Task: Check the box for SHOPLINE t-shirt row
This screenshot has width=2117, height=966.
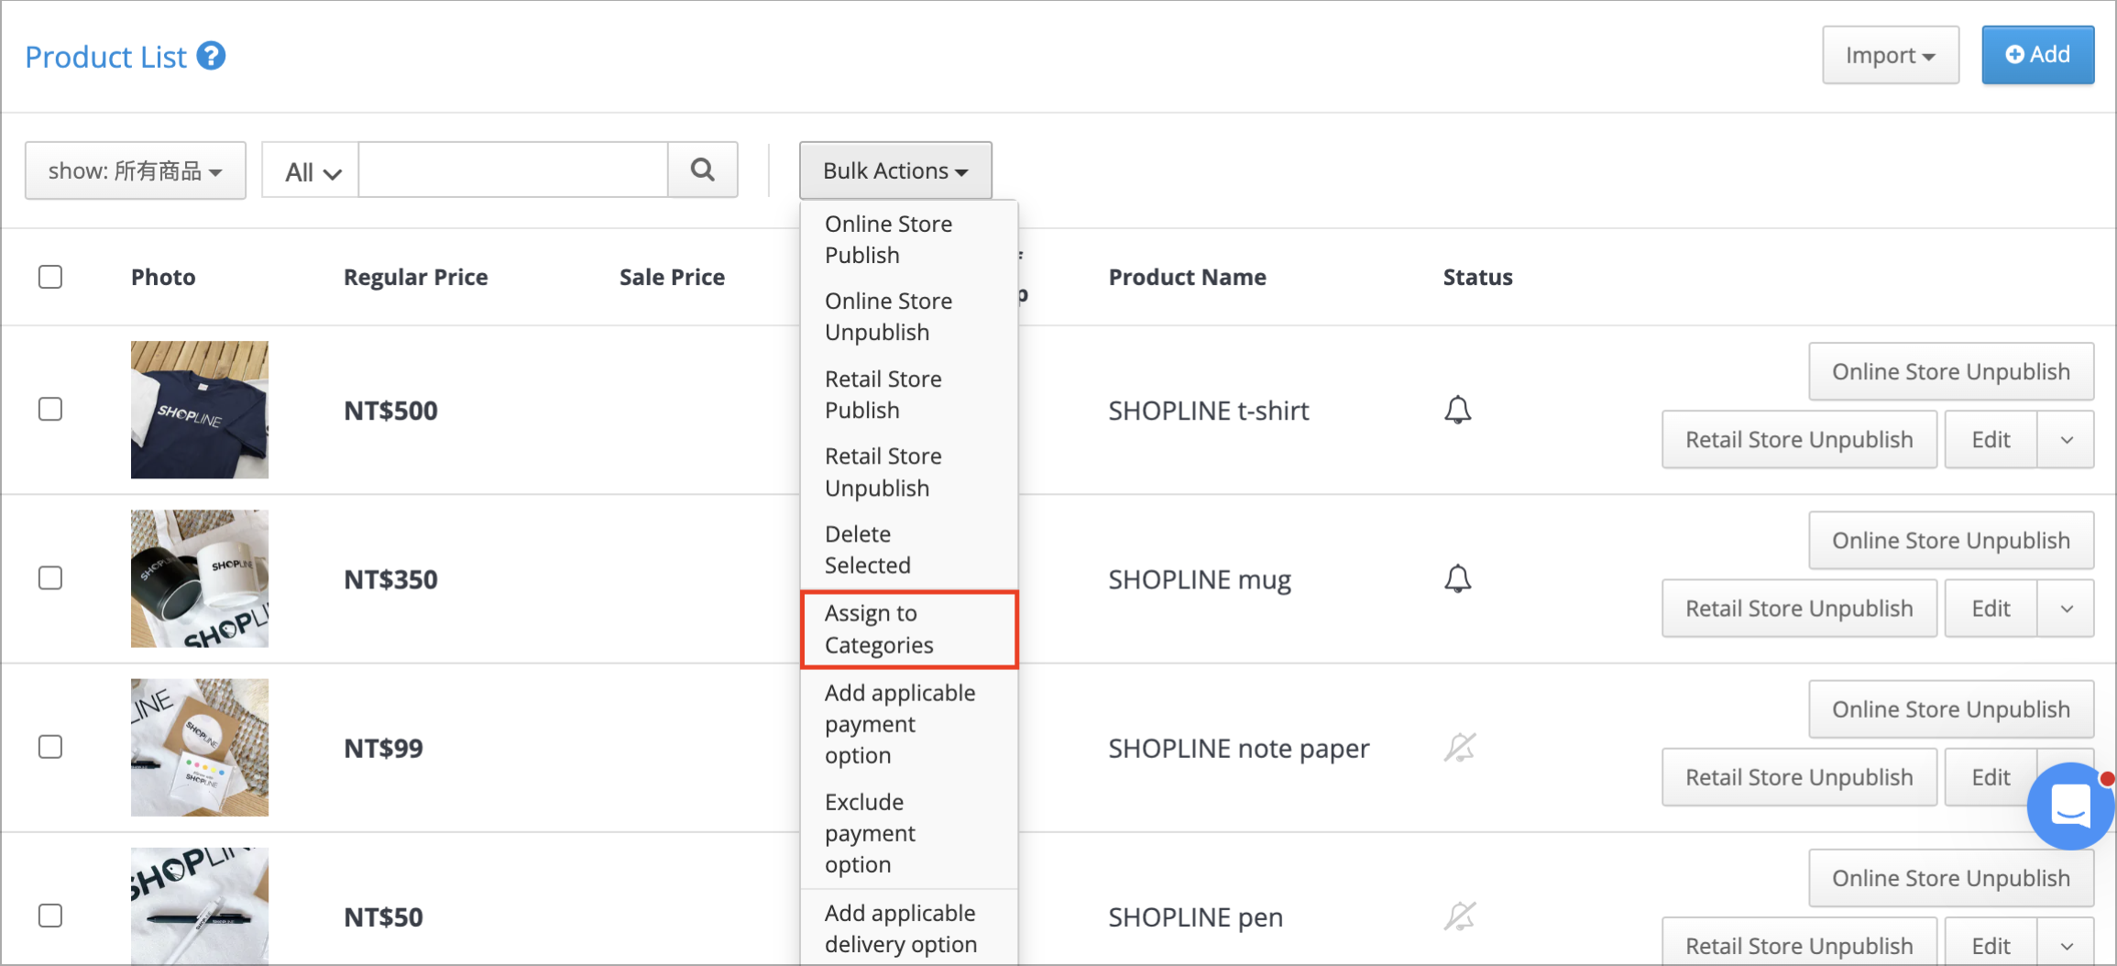Action: tap(50, 409)
